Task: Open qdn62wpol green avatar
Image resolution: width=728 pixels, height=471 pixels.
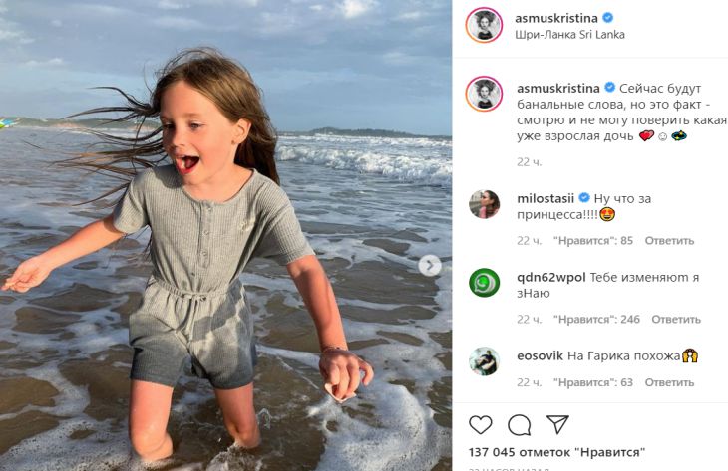Action: pyautogui.click(x=484, y=283)
